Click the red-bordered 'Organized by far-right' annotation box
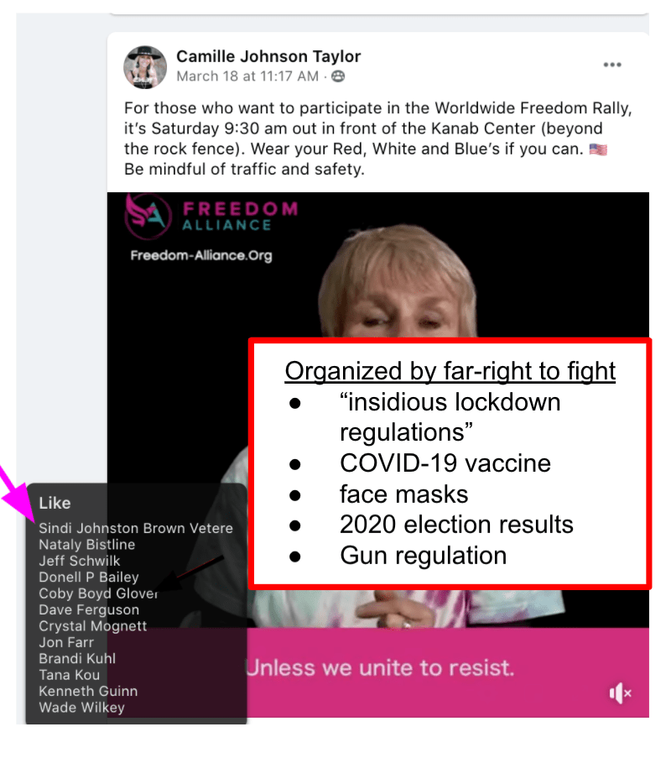666x779 pixels. pos(450,463)
